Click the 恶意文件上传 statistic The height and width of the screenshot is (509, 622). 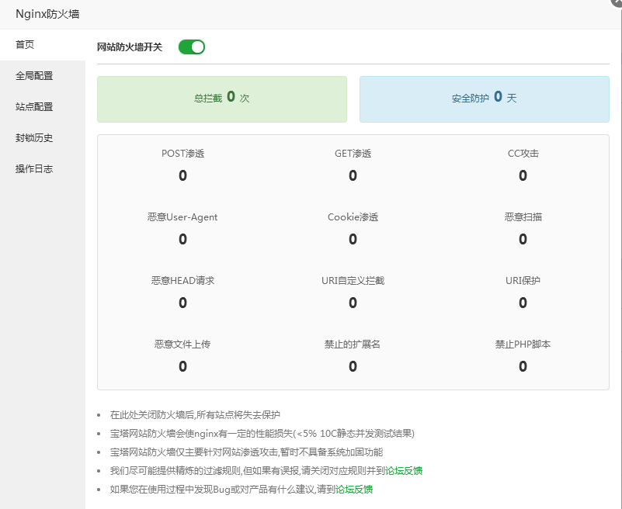point(182,355)
